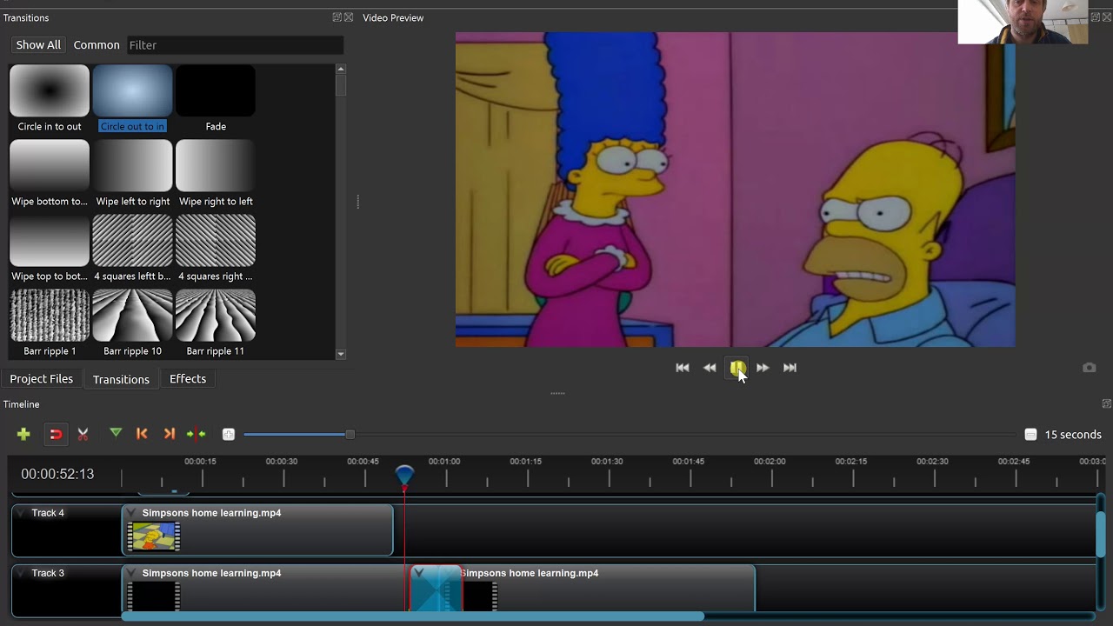
Task: Switch to the Transitions tab
Action: (121, 379)
